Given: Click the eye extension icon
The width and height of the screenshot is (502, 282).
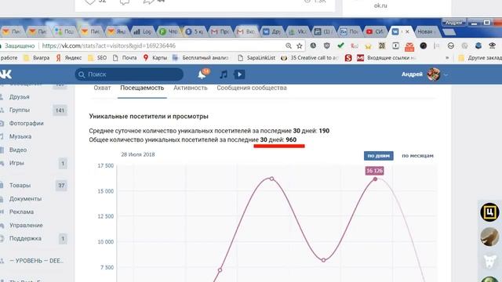Looking at the screenshot, I should pos(492,45).
